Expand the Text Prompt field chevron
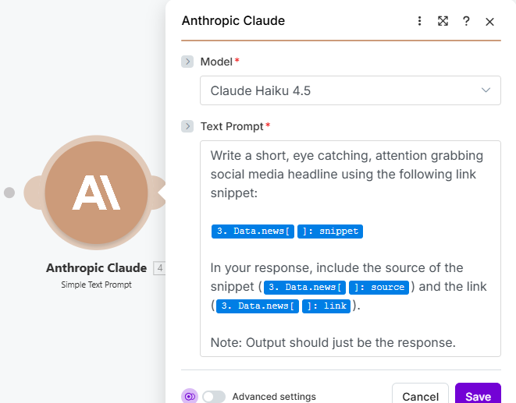Viewport: 516px width, 403px height. click(x=187, y=126)
